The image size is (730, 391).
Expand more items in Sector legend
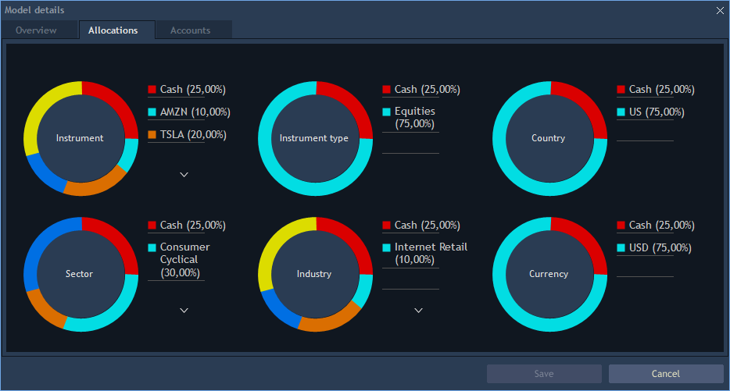click(184, 310)
